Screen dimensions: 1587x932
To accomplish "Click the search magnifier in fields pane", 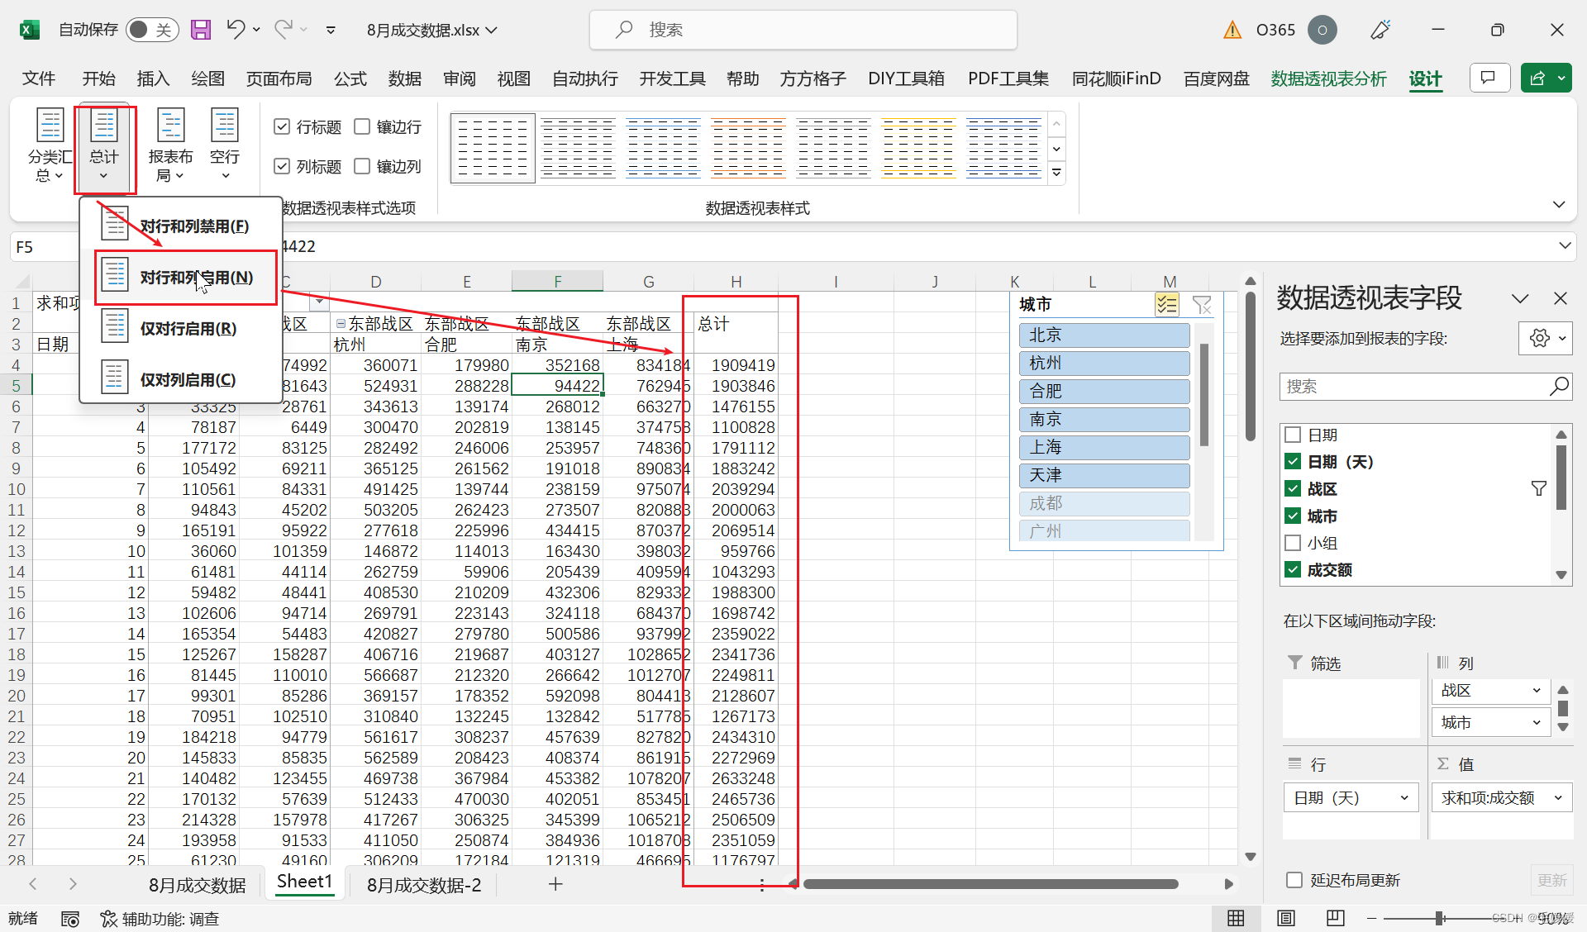I will click(x=1559, y=386).
